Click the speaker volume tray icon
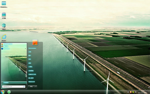Screen dimensions: 150x94 coord(136,92)
